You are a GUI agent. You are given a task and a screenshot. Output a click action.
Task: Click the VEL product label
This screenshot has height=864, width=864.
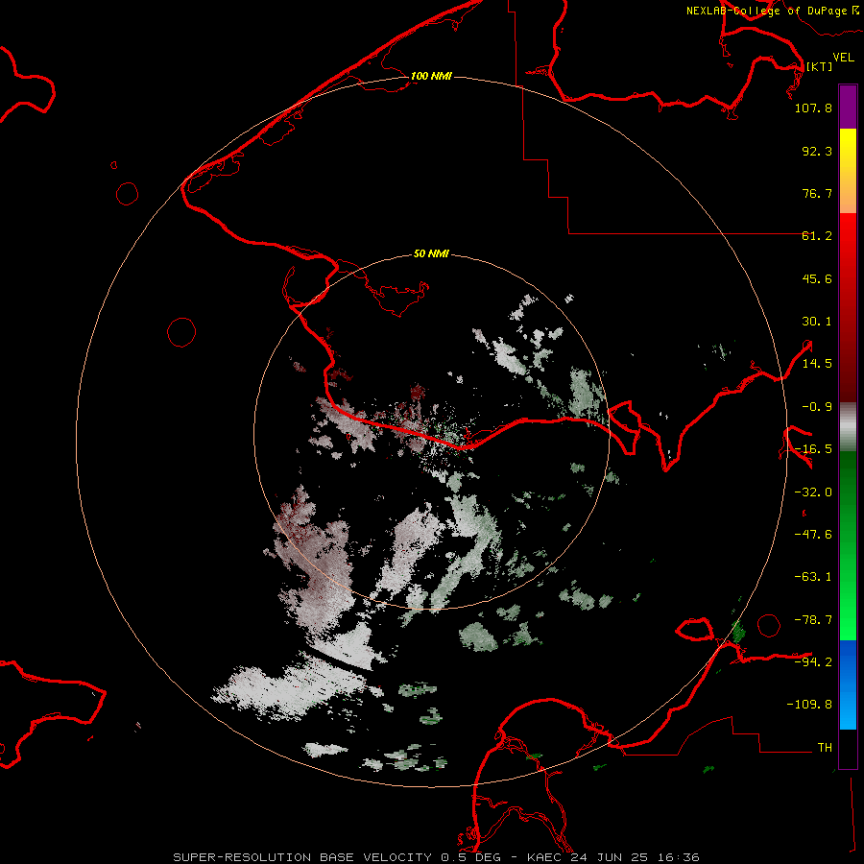coord(843,58)
